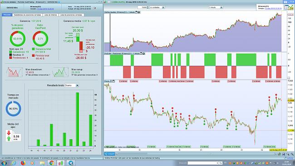Screen dimensions: 295x166
Task: Click the Versión date link in report header
Action: click(45, 9)
